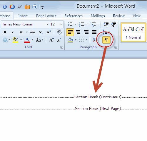Click the Clear Formatting eraser icon
147x141 pixels.
(59, 32)
